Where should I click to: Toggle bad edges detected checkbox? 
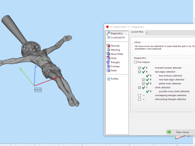[x=139, y=72]
